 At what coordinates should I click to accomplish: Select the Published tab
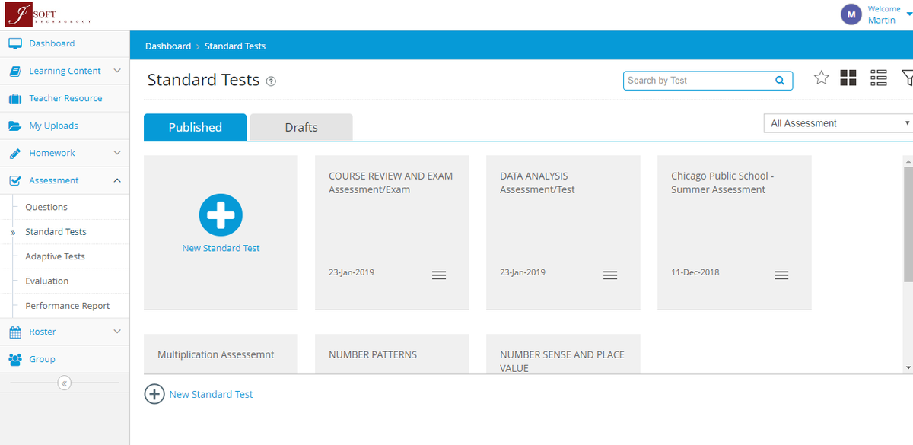pyautogui.click(x=195, y=127)
